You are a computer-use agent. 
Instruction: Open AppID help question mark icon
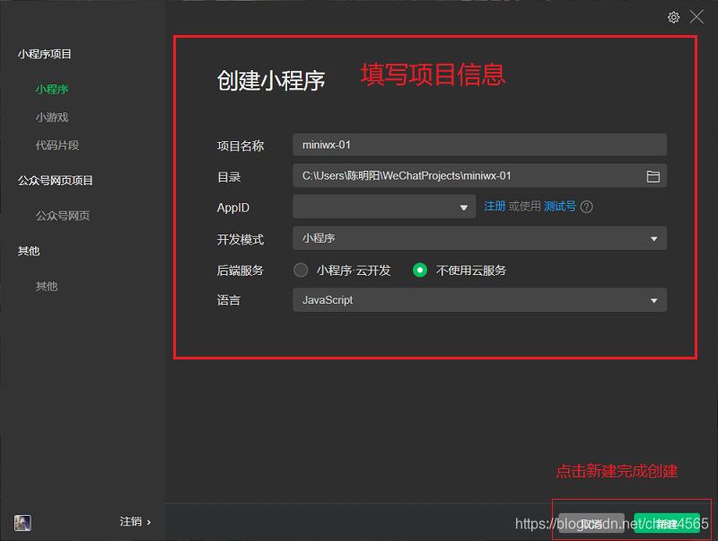586,207
